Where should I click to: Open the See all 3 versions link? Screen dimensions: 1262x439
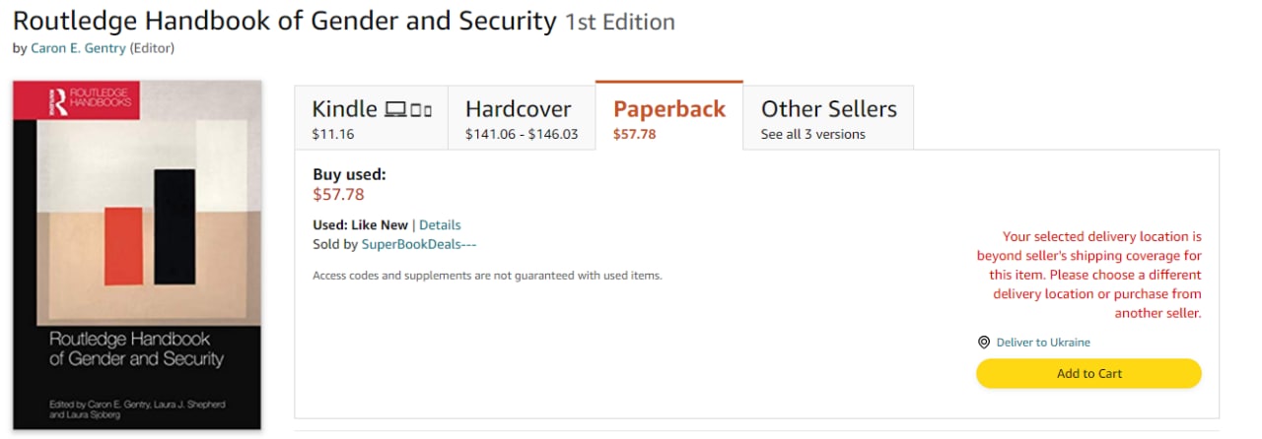pos(812,134)
